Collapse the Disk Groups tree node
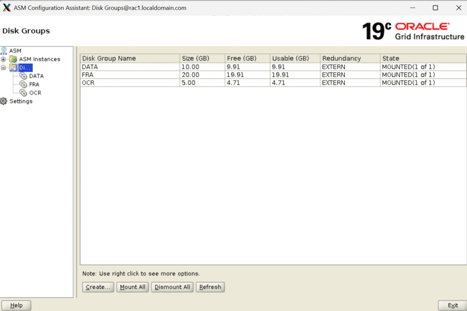467x311 pixels. 4,68
